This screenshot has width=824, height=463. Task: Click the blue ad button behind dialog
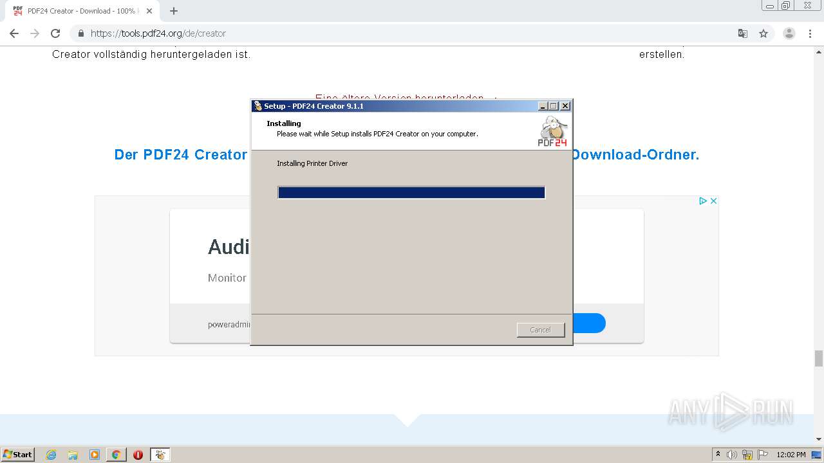[x=589, y=323]
